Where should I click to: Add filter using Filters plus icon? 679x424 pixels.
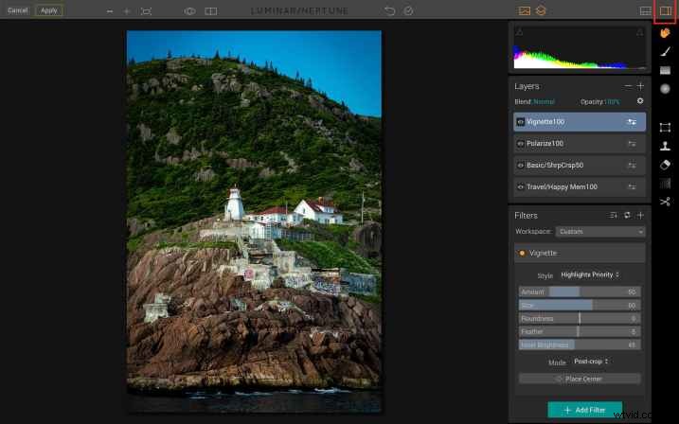pyautogui.click(x=640, y=215)
